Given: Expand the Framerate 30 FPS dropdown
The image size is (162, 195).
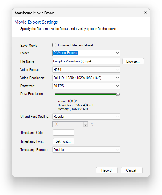Looking at the screenshot, I should point(86,86).
